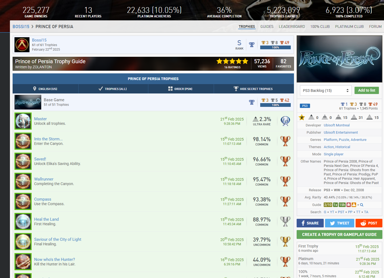Open the Bossi15 username link
Image resolution: width=384 pixels, height=278 pixels.
[39, 40]
